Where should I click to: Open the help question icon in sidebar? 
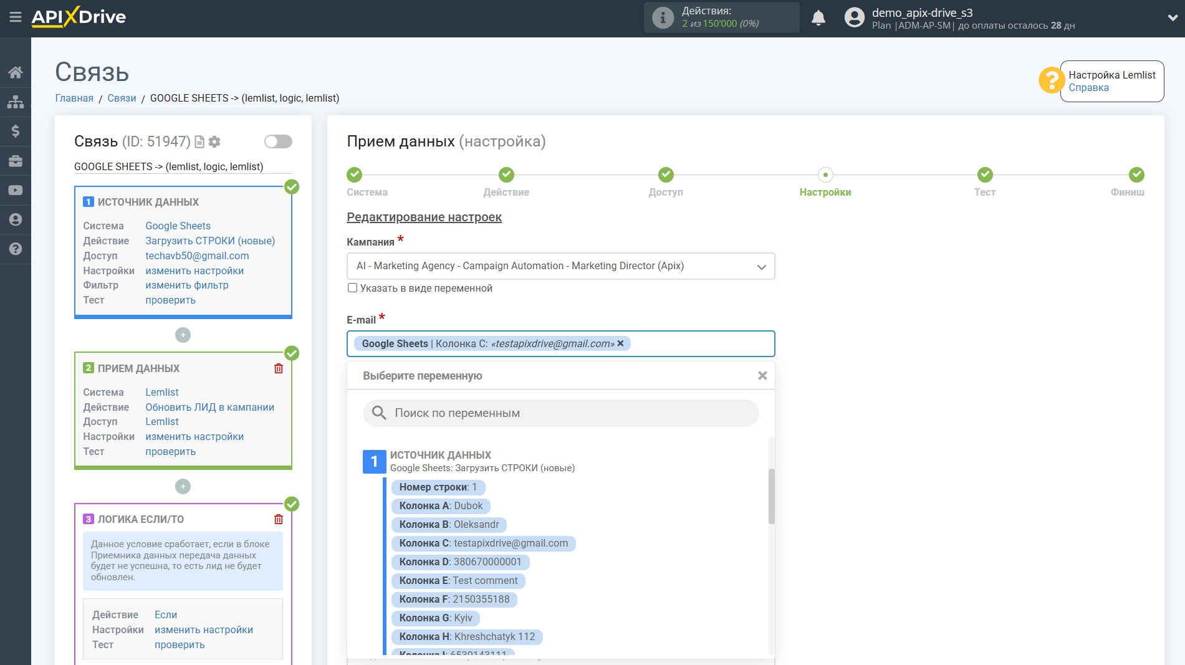pyautogui.click(x=16, y=249)
